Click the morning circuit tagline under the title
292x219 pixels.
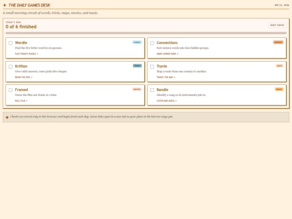pos(50,13)
